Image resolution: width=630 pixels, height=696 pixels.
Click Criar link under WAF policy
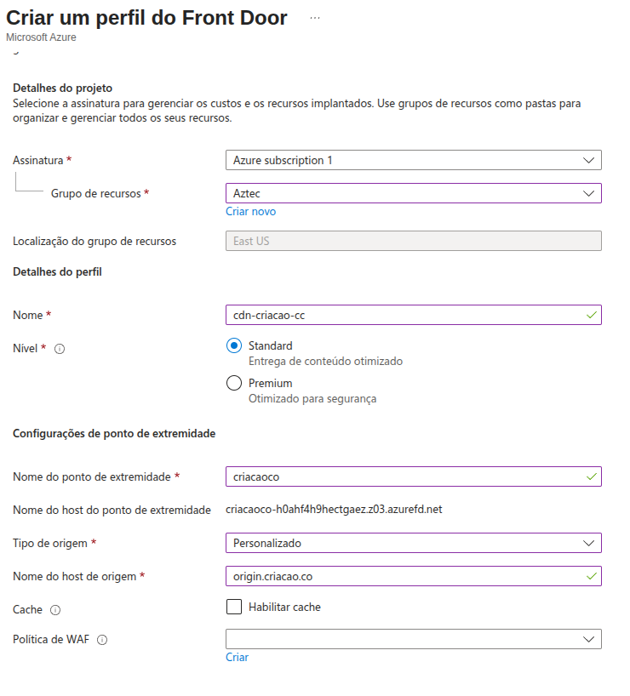tap(237, 657)
